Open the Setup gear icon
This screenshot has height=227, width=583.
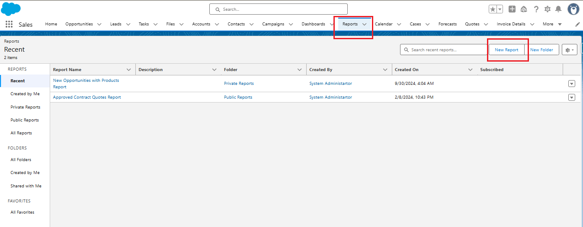pos(547,9)
